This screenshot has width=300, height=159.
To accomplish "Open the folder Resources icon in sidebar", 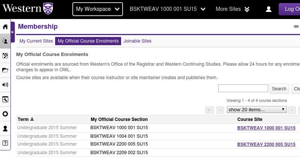I will coord(5,70).
